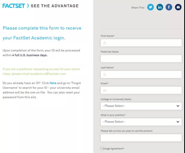The width and height of the screenshot is (185, 153).
Task: Expand university dropdown chevron arrow
Action: pos(178,106)
